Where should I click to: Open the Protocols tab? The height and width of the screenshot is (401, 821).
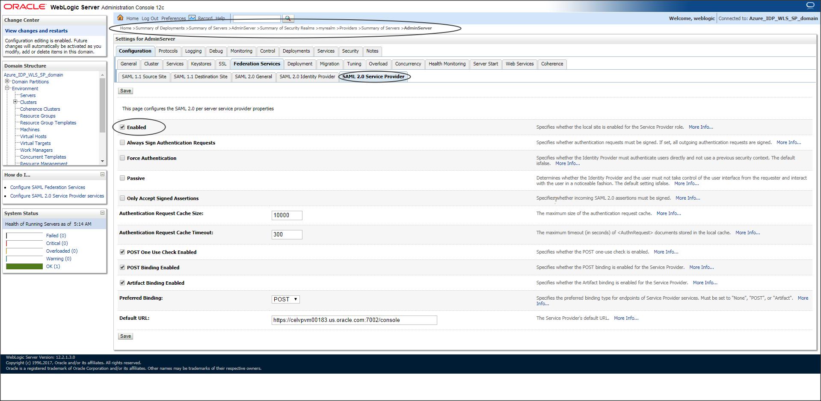[168, 51]
